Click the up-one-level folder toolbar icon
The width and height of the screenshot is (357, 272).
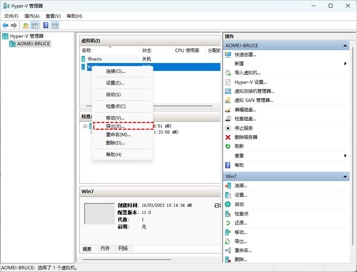click(25, 25)
